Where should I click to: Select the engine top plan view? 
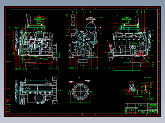coord(36,91)
